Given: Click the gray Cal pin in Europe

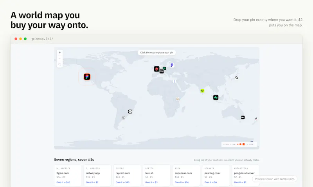Looking at the screenshot, I should click(x=162, y=71).
